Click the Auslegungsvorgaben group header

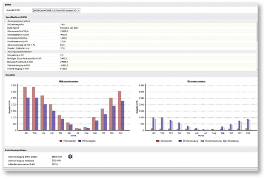coord(19,21)
